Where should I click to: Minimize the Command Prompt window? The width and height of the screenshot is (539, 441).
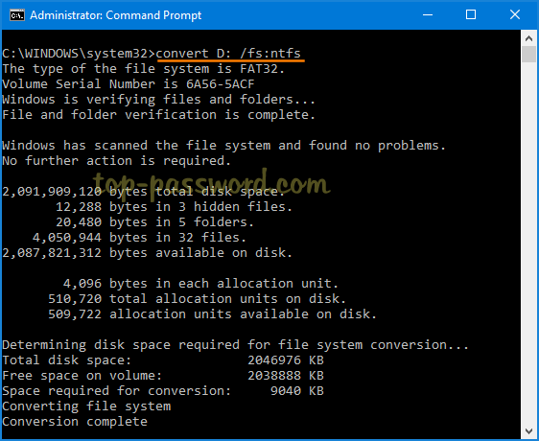(x=428, y=14)
